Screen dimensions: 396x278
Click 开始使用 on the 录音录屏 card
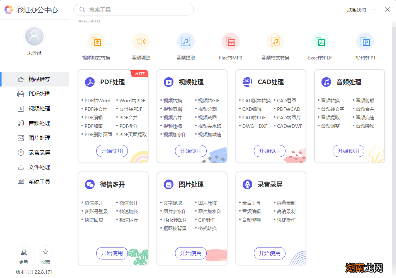(269, 253)
